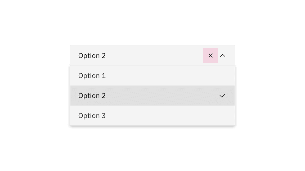This screenshot has width=305, height=171.
Task: Select Option 1 from the list
Action: tap(92, 76)
